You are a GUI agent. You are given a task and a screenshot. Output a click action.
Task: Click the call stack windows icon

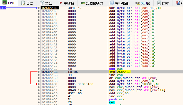(x=112, y=3)
